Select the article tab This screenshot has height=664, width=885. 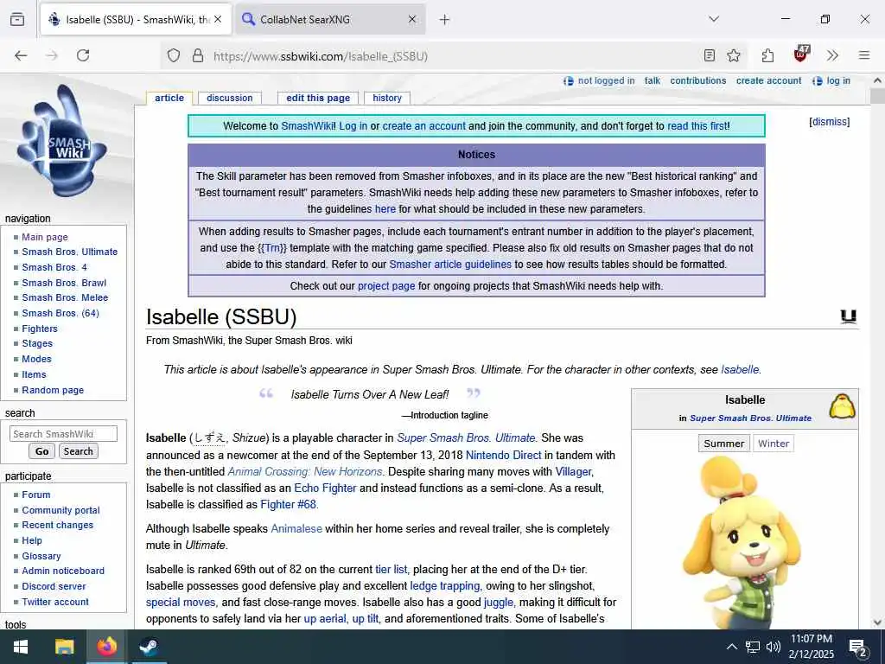point(169,98)
